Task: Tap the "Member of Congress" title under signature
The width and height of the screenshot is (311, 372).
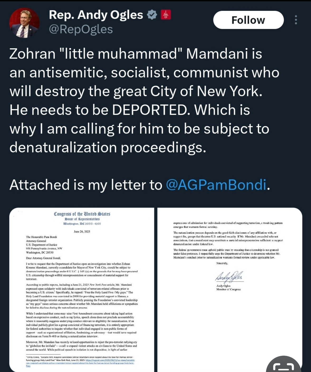Action: (x=228, y=289)
